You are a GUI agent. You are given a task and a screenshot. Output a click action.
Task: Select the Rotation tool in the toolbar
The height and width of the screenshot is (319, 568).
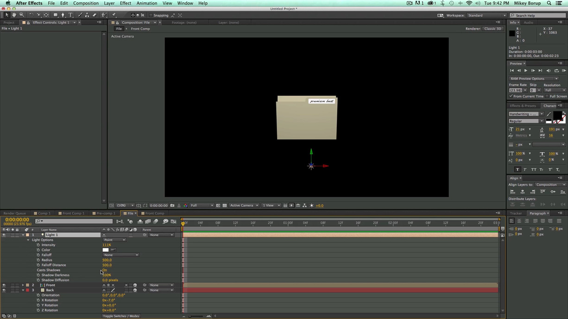[x=31, y=15]
